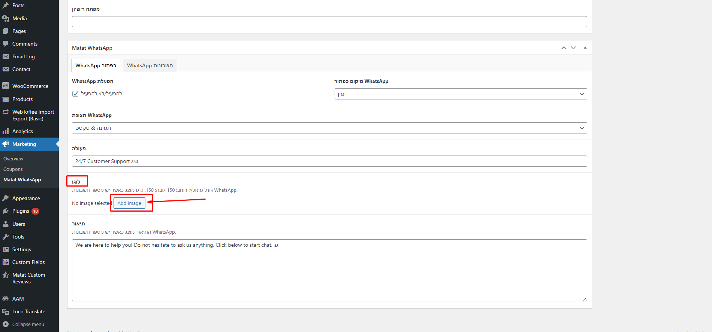The width and height of the screenshot is (712, 332).
Task: Open Analytics via its bar chart icon
Action: (x=6, y=131)
